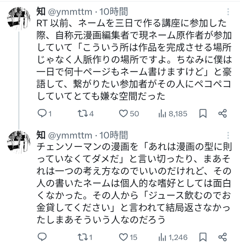
Task: Share the チェンソーマン tweet
Action: click(222, 237)
